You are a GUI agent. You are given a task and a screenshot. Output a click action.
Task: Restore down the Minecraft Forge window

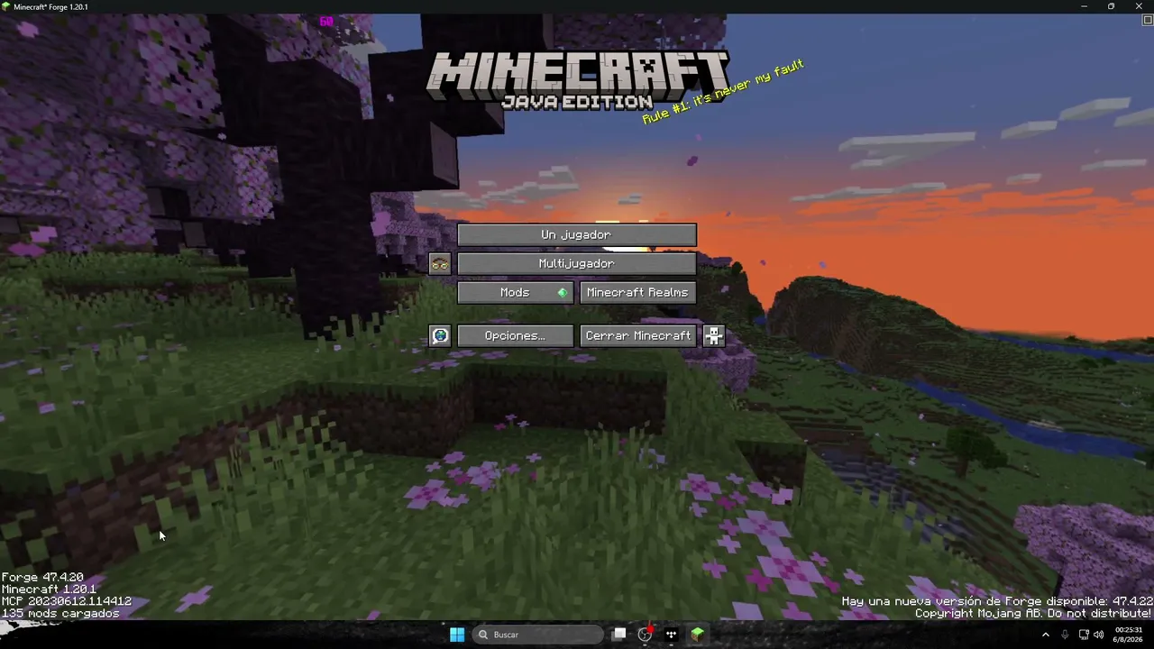point(1111,6)
